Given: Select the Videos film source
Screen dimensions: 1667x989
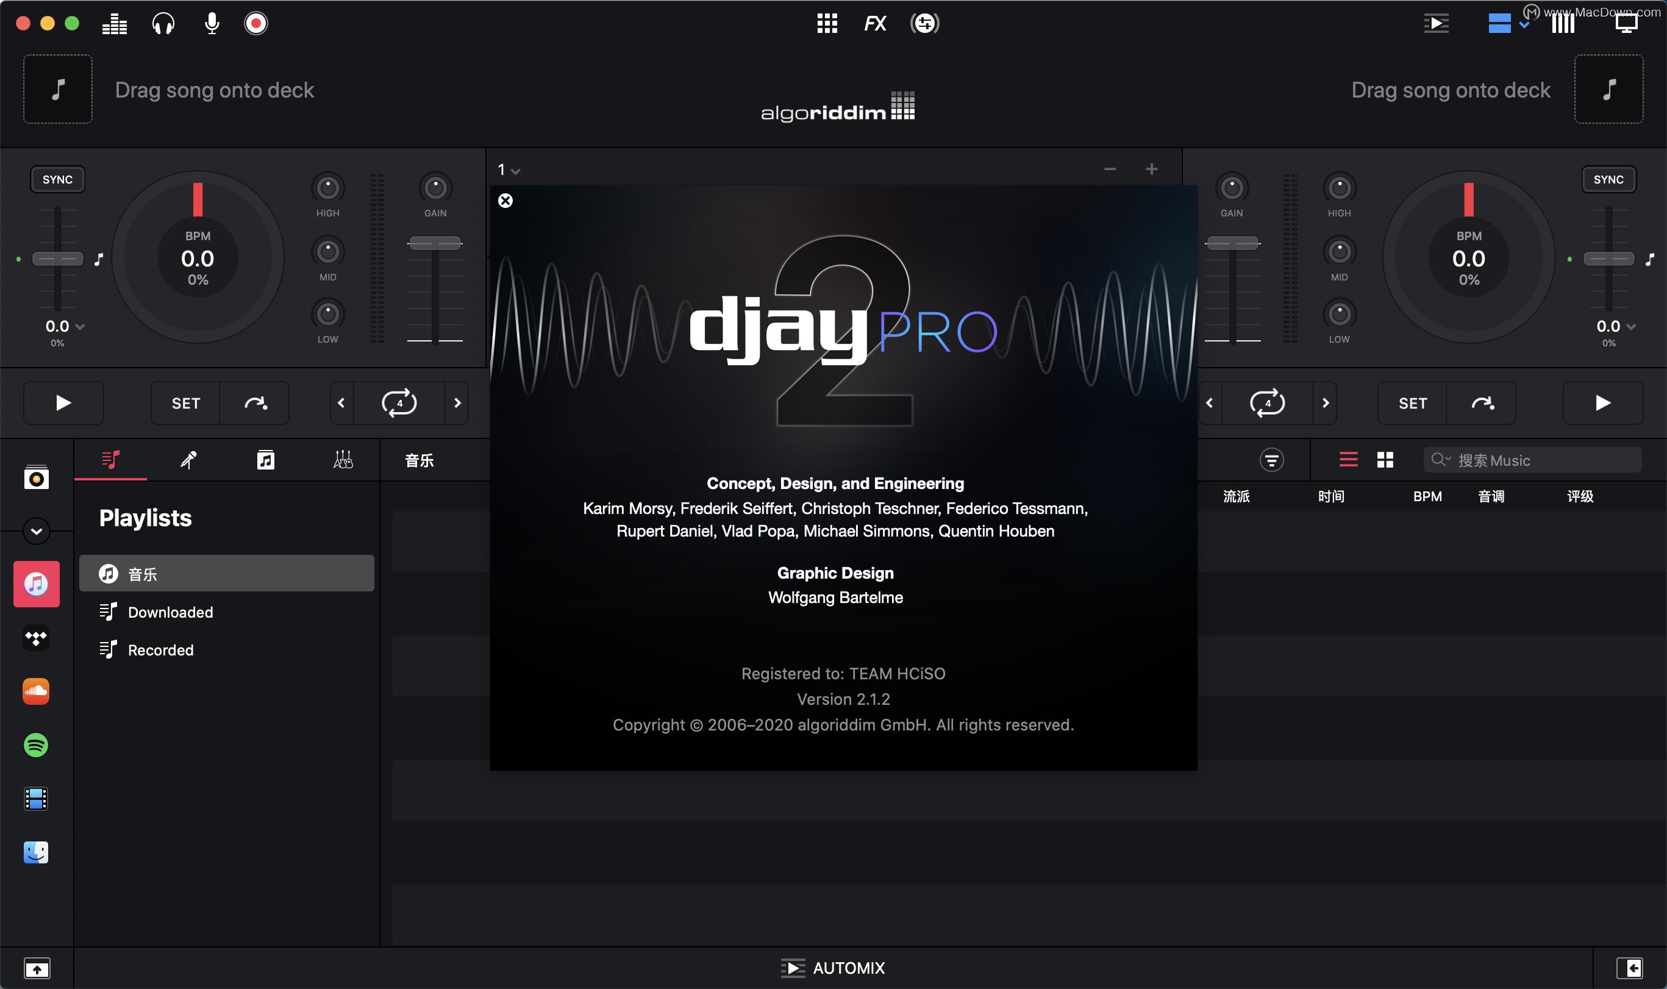Looking at the screenshot, I should (36, 798).
